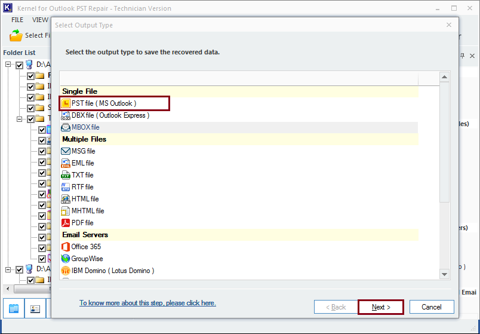480x334 pixels.
Task: Select 'EML file' text
Action: [82, 163]
